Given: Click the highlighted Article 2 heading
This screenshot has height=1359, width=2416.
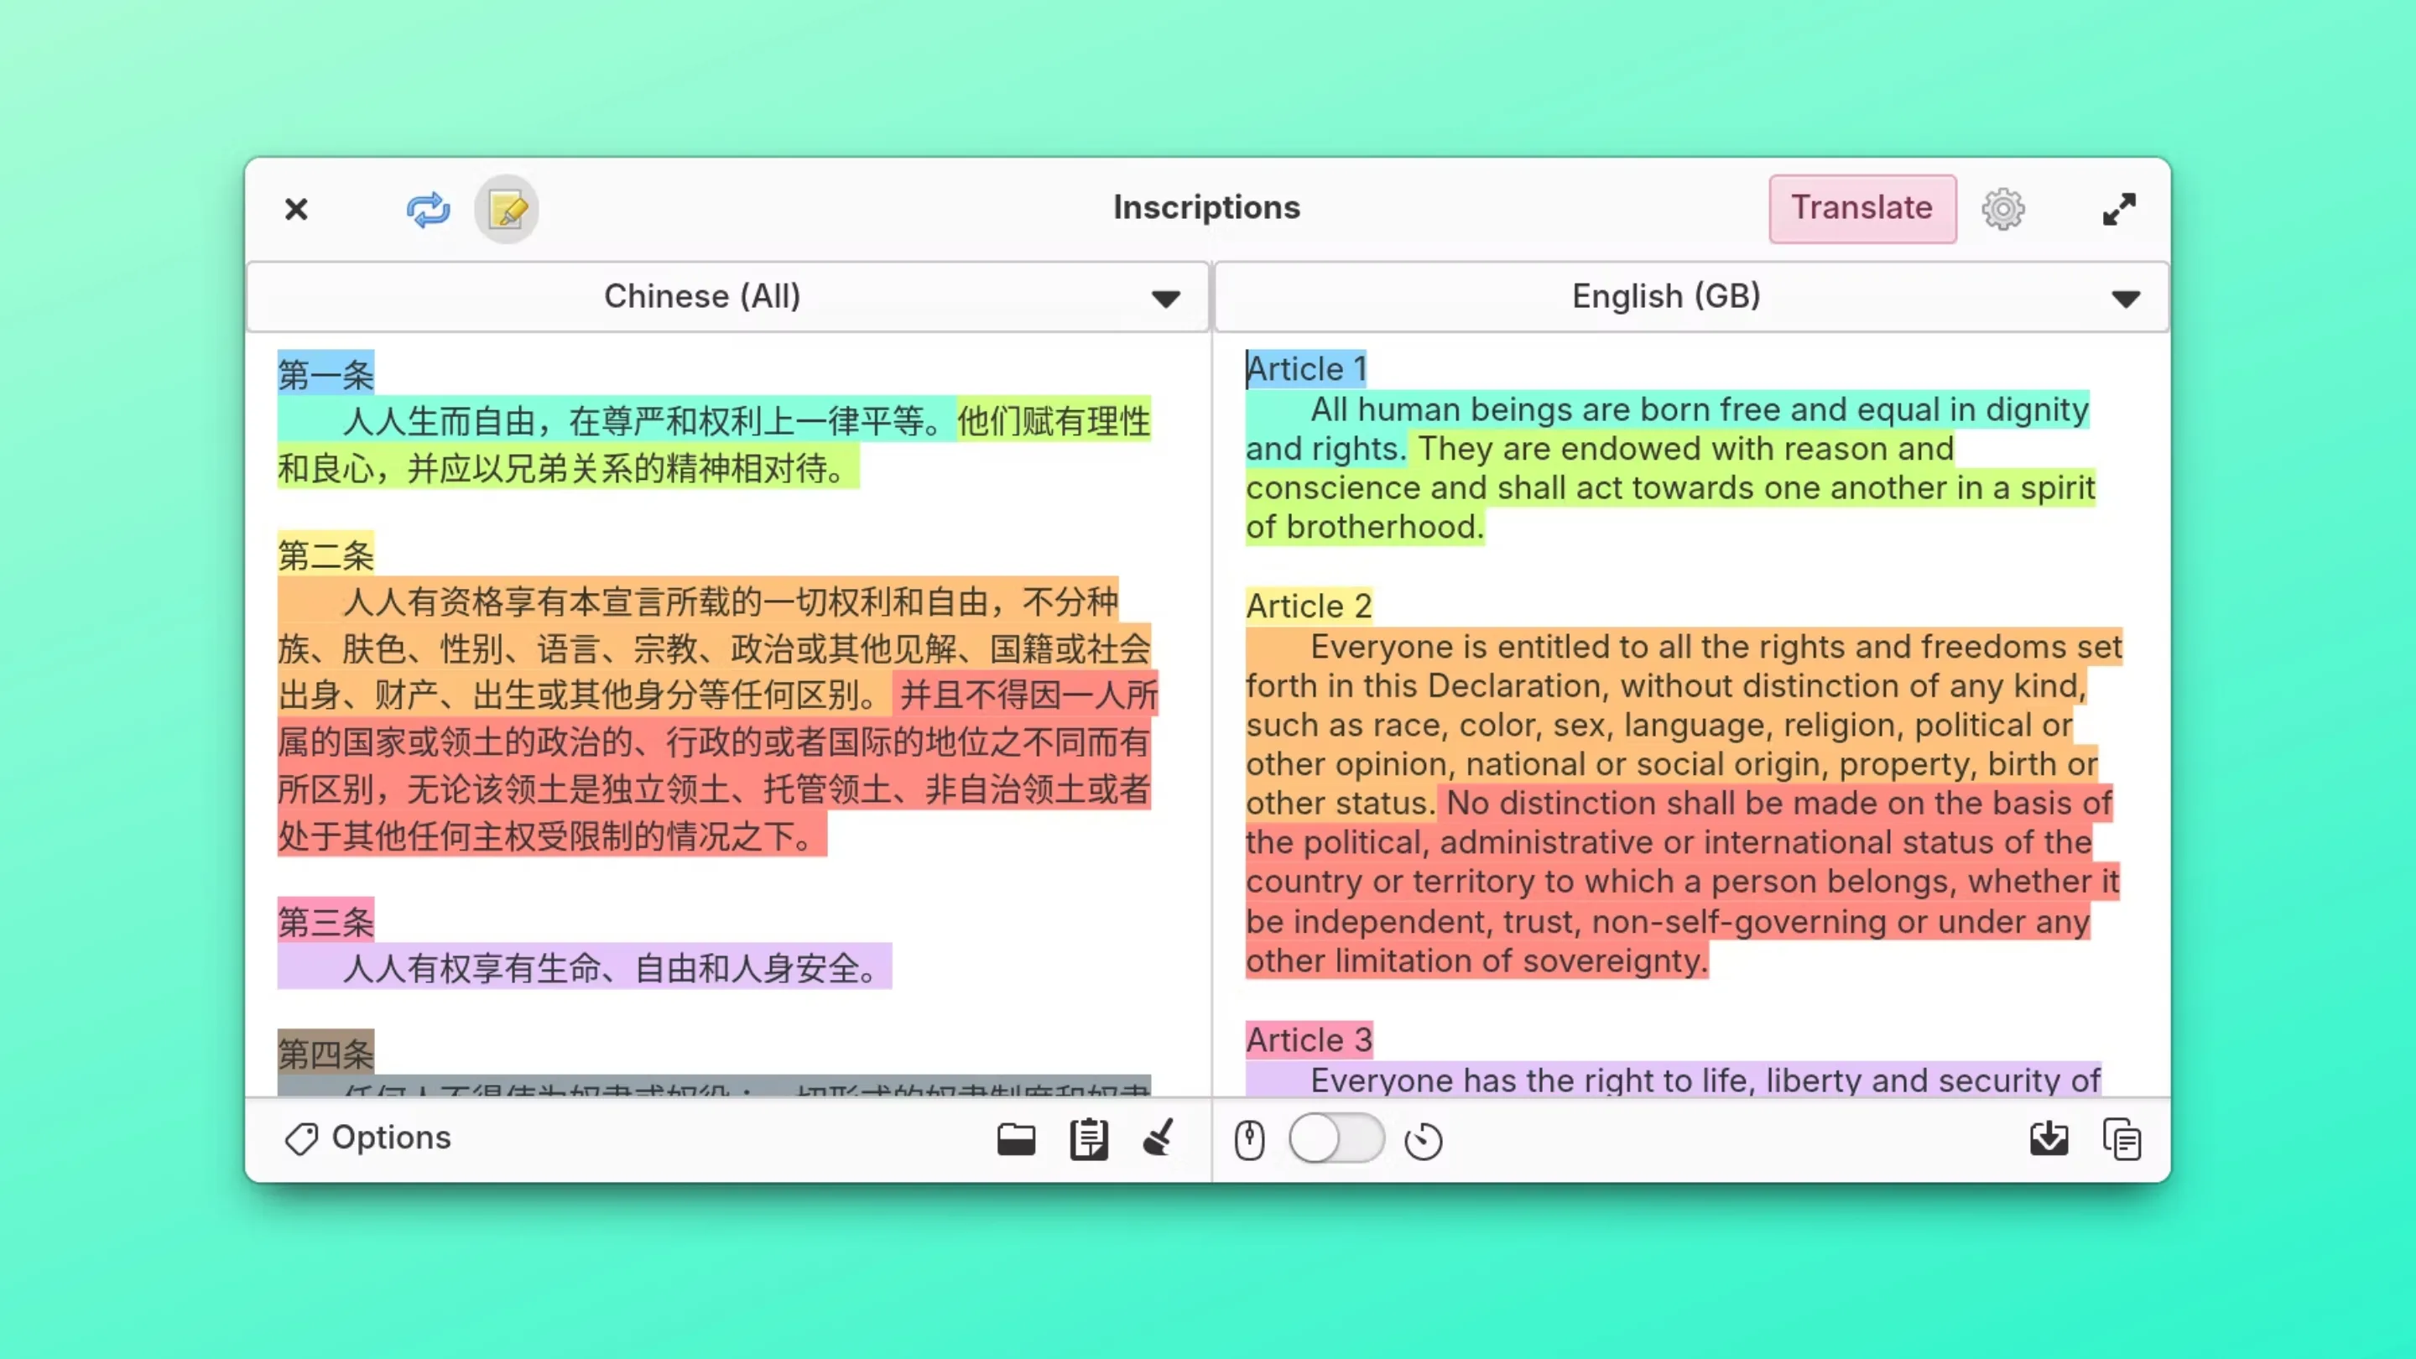Looking at the screenshot, I should coord(1309,606).
